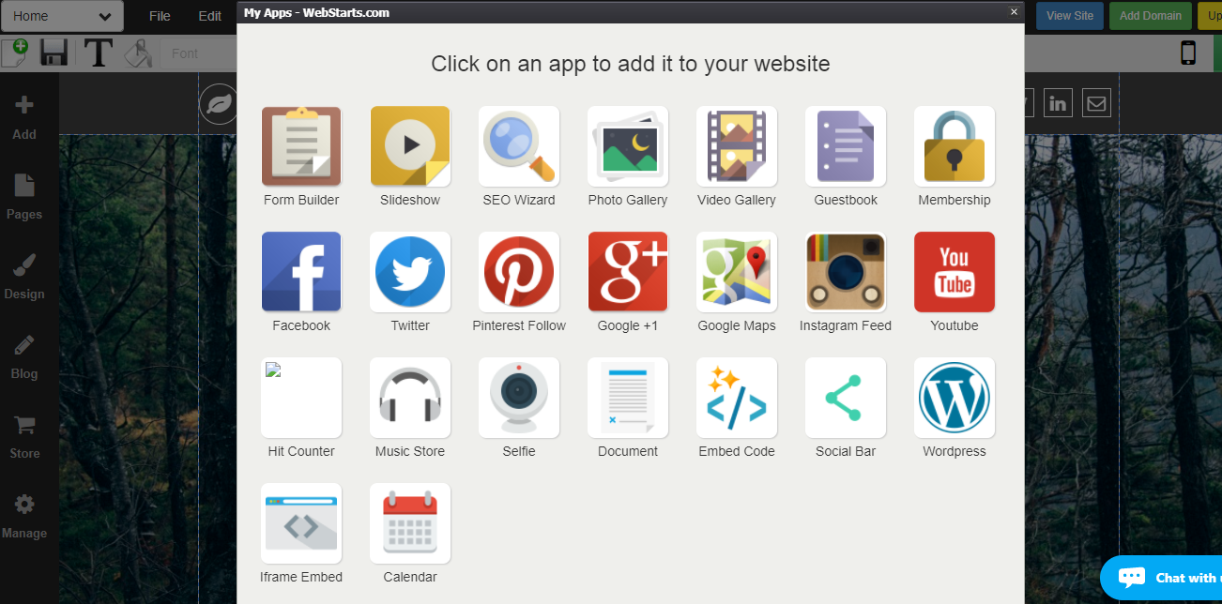The height and width of the screenshot is (604, 1222).
Task: Add the Hit Counter app
Action: coord(301,398)
